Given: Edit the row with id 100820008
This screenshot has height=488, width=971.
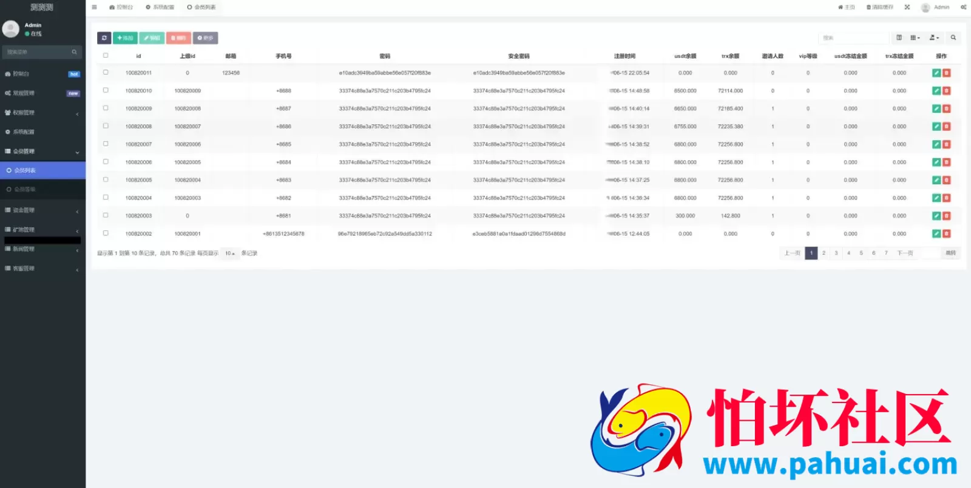Looking at the screenshot, I should pos(936,127).
